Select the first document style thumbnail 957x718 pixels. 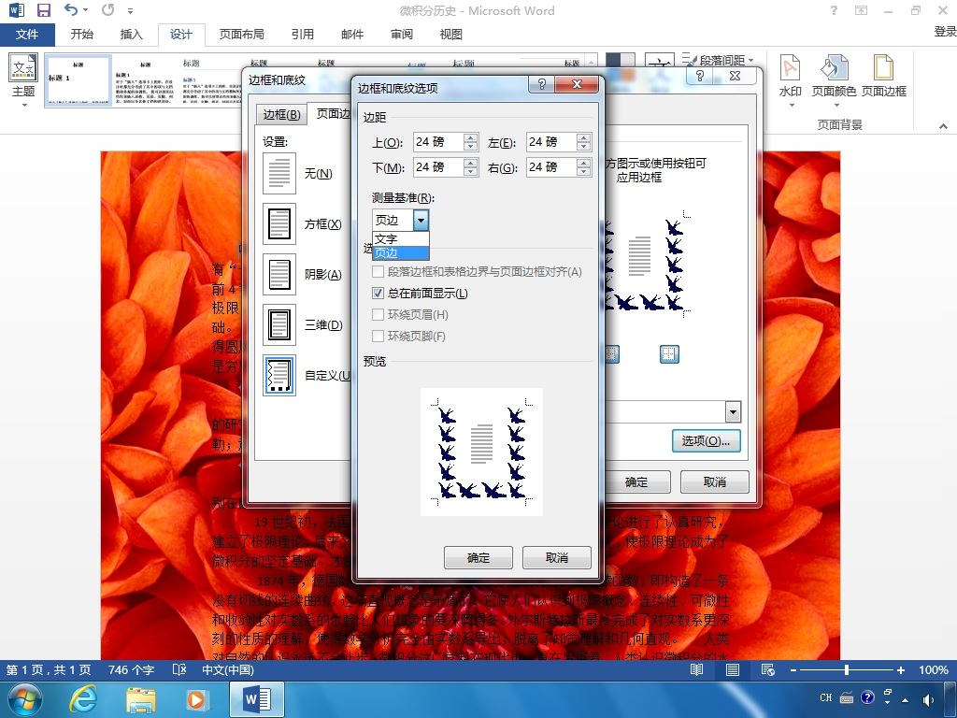(79, 80)
